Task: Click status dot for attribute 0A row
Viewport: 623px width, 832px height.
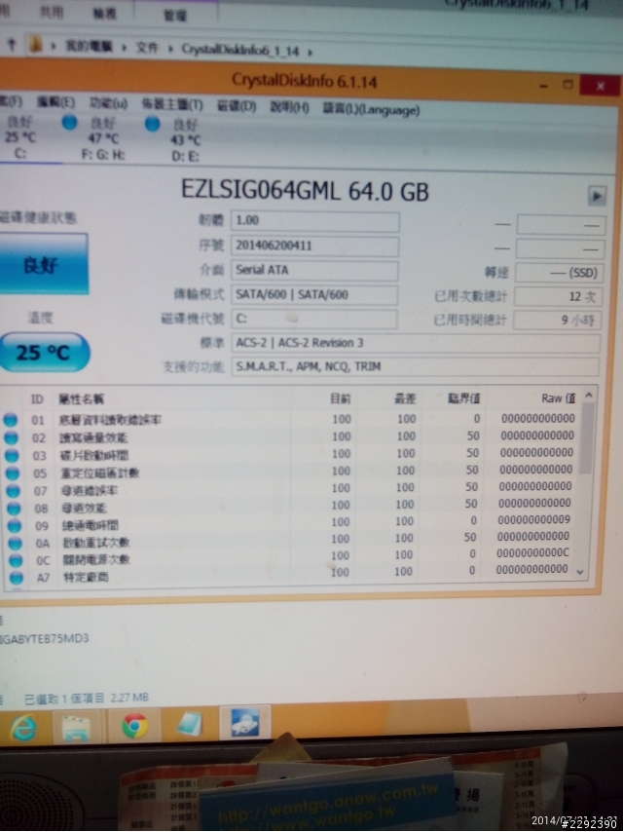Action: pyautogui.click(x=16, y=543)
